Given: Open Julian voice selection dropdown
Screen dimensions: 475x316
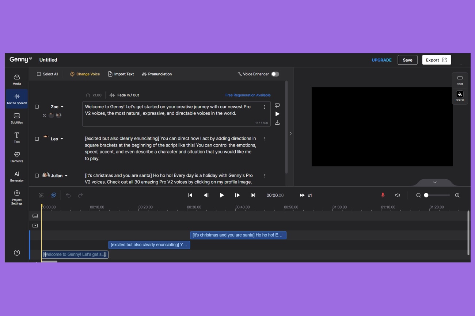Looking at the screenshot, I should pos(66,176).
